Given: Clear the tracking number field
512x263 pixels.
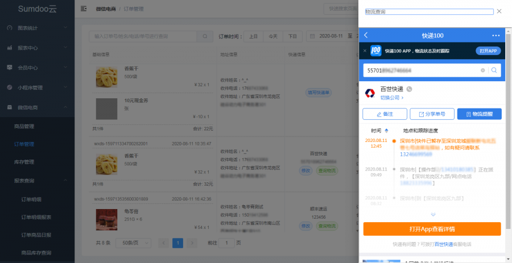Looking at the screenshot, I should (482, 70).
